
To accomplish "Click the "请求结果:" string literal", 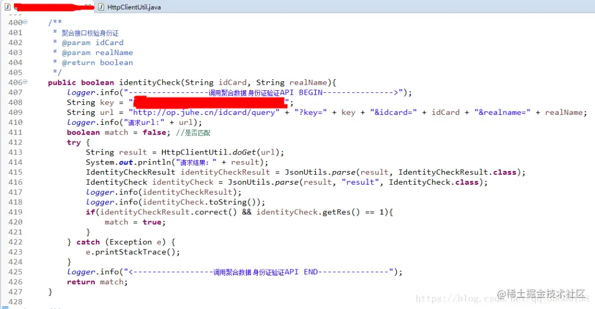I will click(196, 162).
